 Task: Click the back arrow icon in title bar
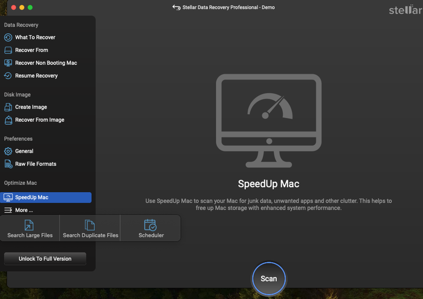(x=176, y=7)
